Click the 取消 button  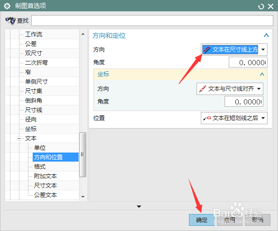(258, 220)
